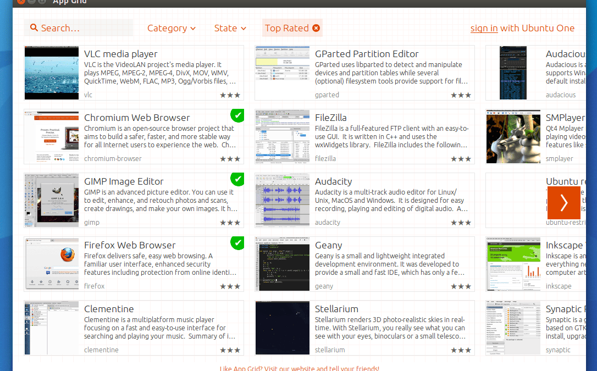Viewport: 597px width, 371px height.
Task: Click the 'geany' package name
Action: click(324, 286)
